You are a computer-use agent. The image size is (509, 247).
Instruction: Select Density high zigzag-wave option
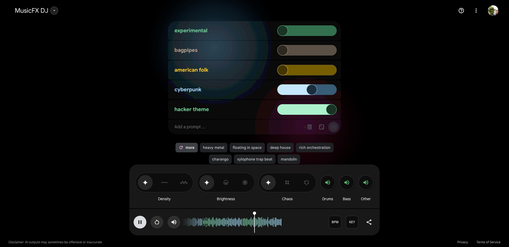click(x=184, y=182)
